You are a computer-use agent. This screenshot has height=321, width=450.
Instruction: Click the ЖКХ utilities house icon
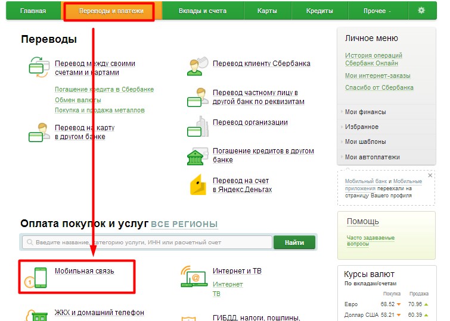click(37, 315)
